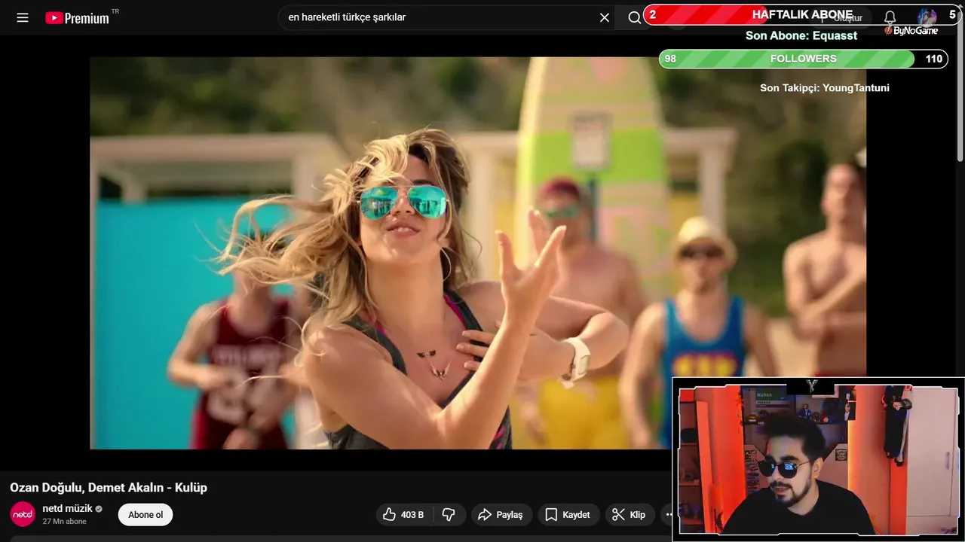Click the 27 Mn abone subscriber count

pos(64,522)
